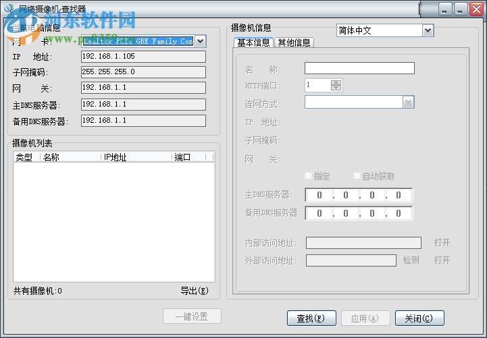The image size is (487, 338).
Task: Click the 一键设置 button
Action: click(x=192, y=316)
